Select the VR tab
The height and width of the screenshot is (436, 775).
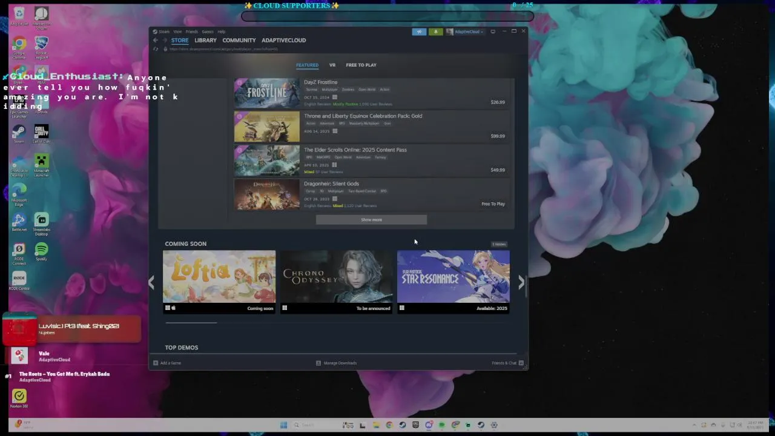click(x=332, y=65)
